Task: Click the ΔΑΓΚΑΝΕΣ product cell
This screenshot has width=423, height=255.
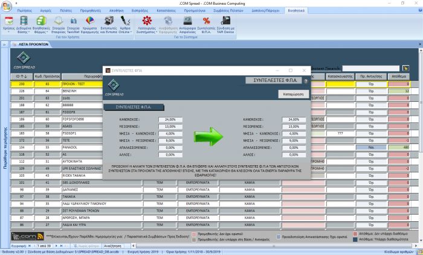Action: 102,190
